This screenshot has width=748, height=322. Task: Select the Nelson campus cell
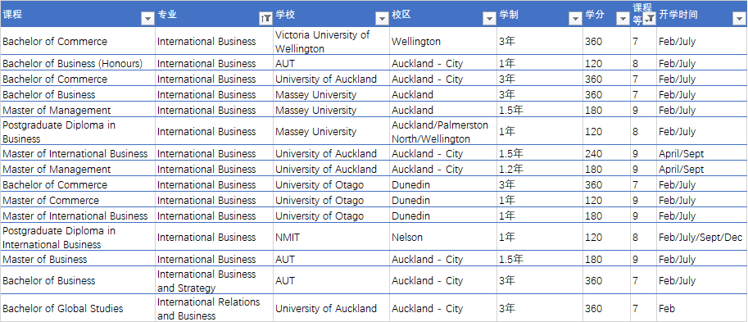coord(442,237)
